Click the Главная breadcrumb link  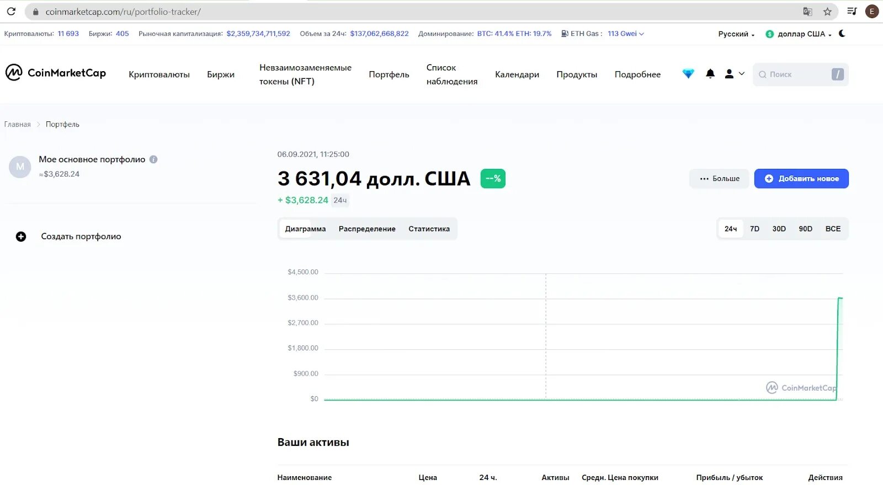pyautogui.click(x=18, y=125)
